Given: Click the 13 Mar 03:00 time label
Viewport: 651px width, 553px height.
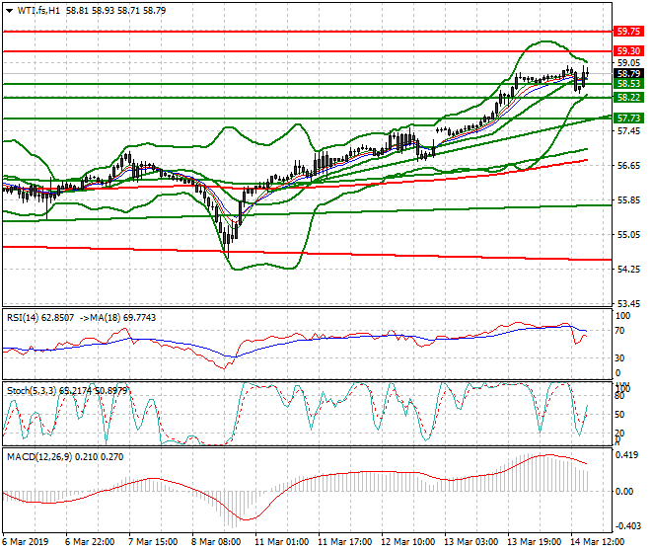Looking at the screenshot, I should [471, 542].
